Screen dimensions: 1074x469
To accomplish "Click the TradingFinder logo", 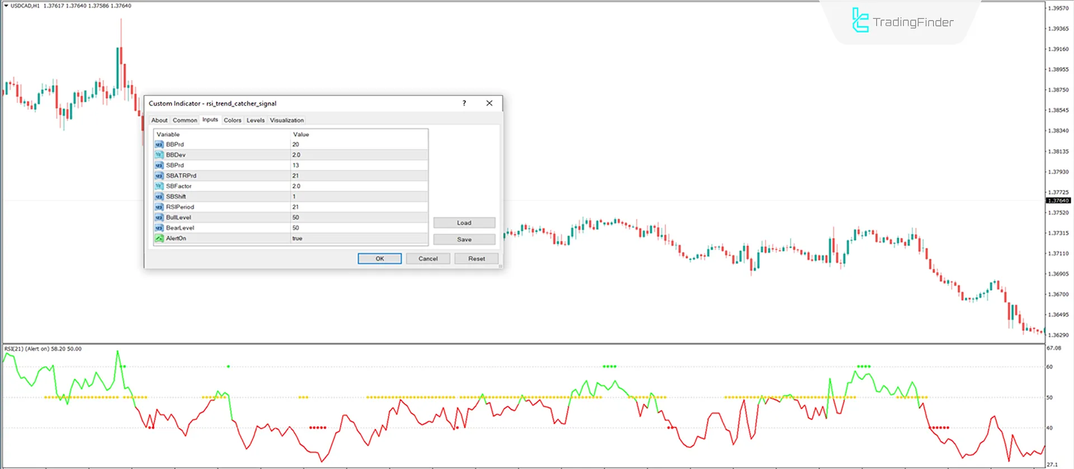I will pyautogui.click(x=902, y=21).
